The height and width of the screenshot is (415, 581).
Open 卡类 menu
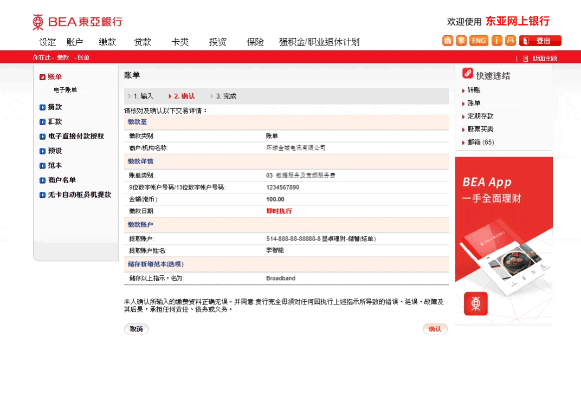[180, 42]
